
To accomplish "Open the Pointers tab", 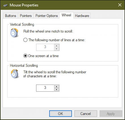I will click(26, 16).
